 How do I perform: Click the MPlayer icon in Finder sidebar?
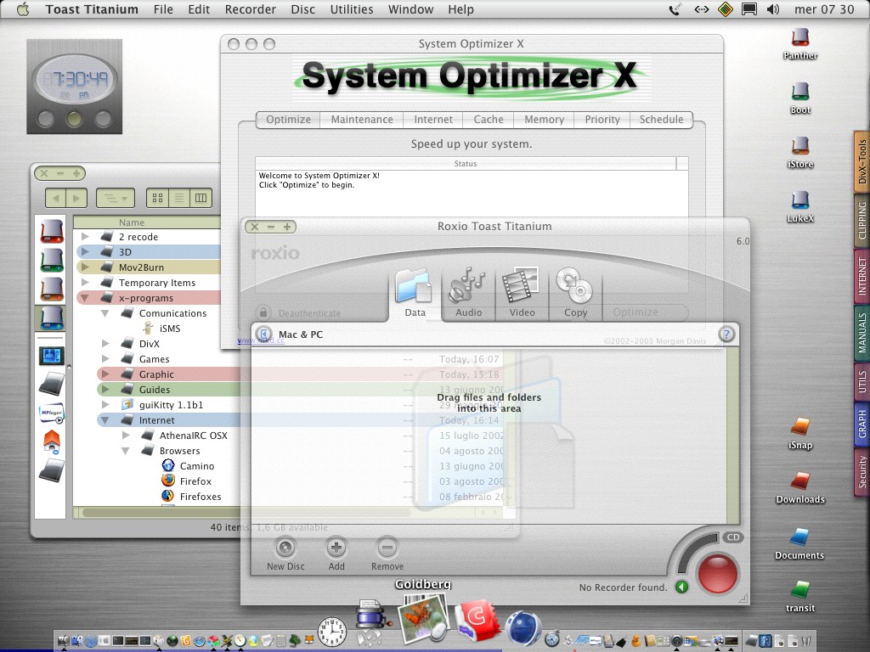(x=52, y=413)
